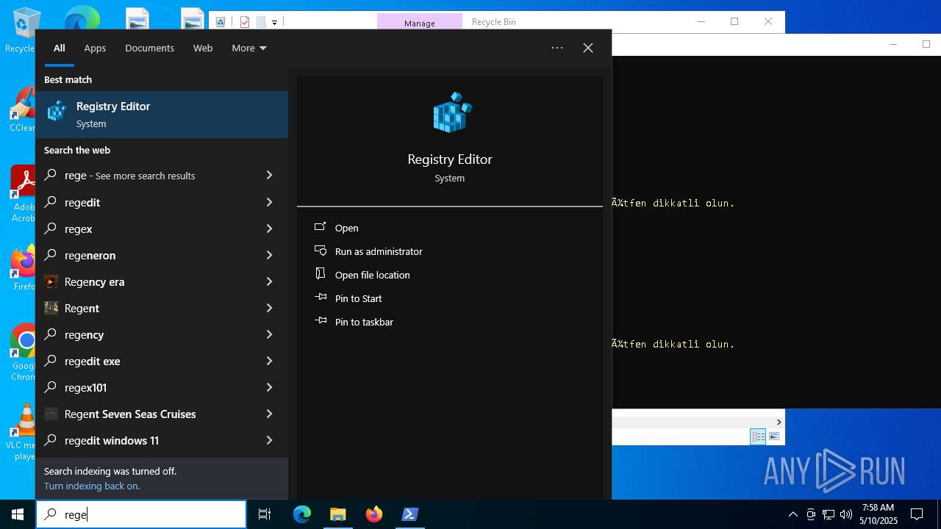941x529 pixels.
Task: Expand arrow next to regex101
Action: (269, 387)
